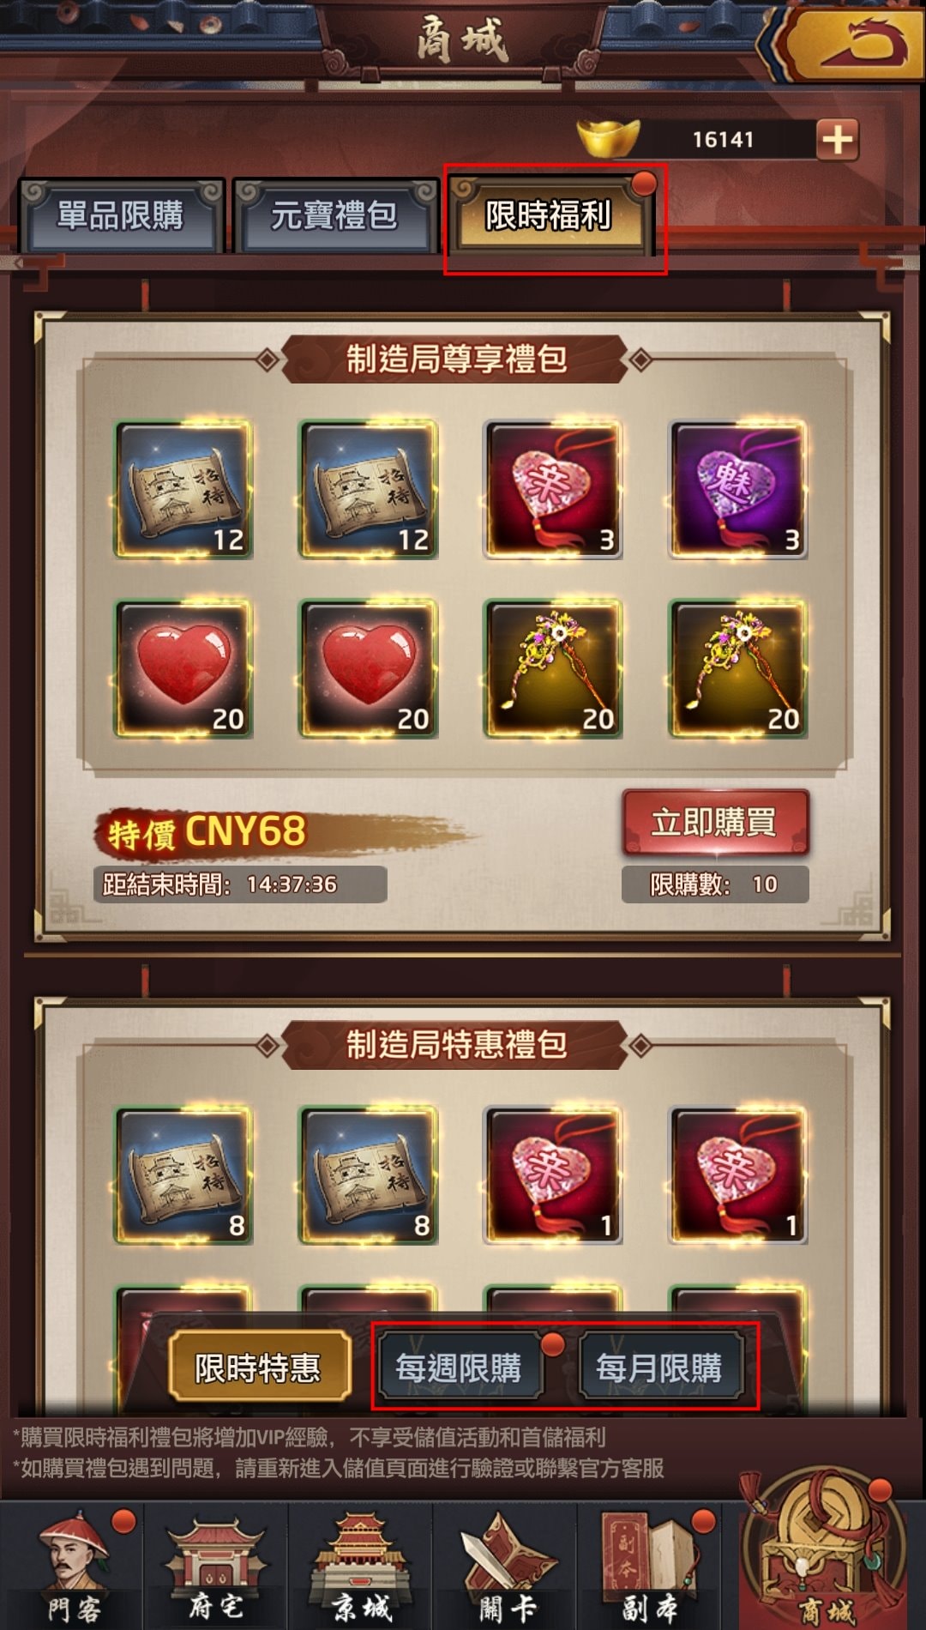The width and height of the screenshot is (926, 1630).
Task: View first 招待 scroll with quantity 12
Action: tap(183, 489)
